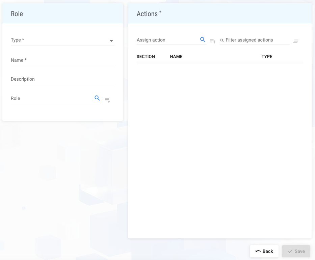The image size is (315, 260).
Task: Click the TYPE column header in table
Action: tap(267, 57)
